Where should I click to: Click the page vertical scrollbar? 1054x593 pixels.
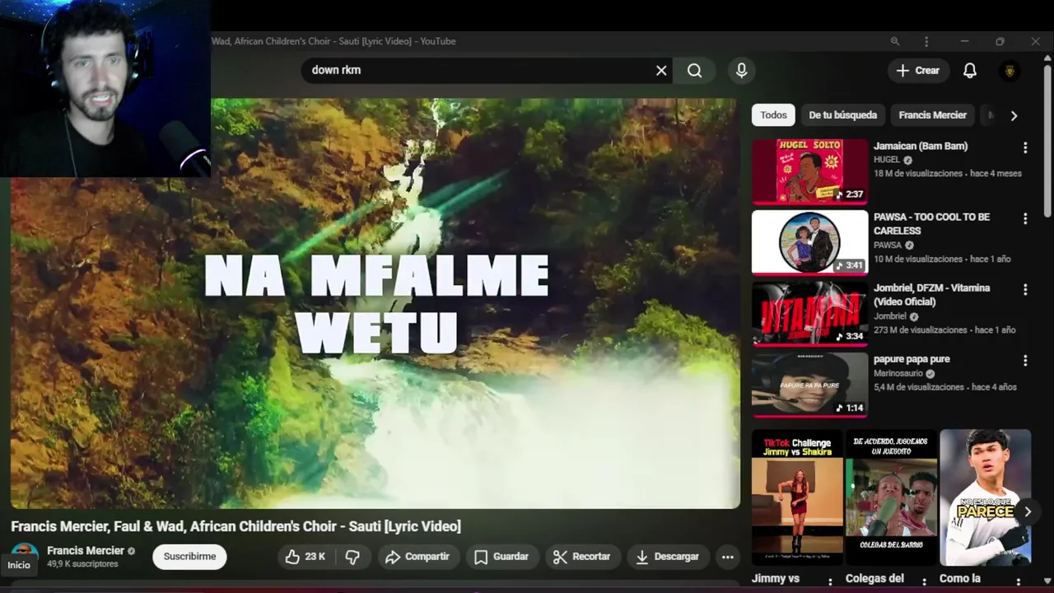coord(1047,140)
